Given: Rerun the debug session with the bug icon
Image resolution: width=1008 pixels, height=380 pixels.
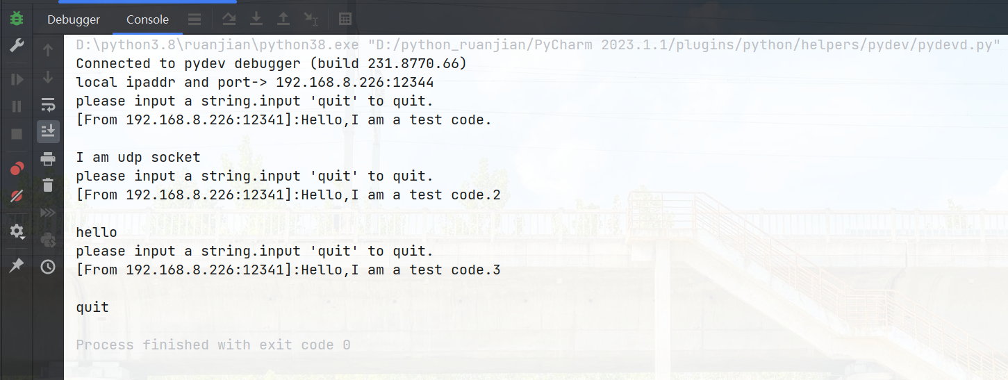Looking at the screenshot, I should click(17, 19).
